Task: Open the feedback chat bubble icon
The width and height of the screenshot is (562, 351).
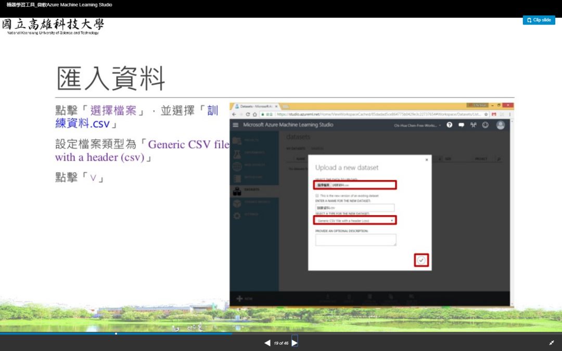Action: [x=461, y=125]
